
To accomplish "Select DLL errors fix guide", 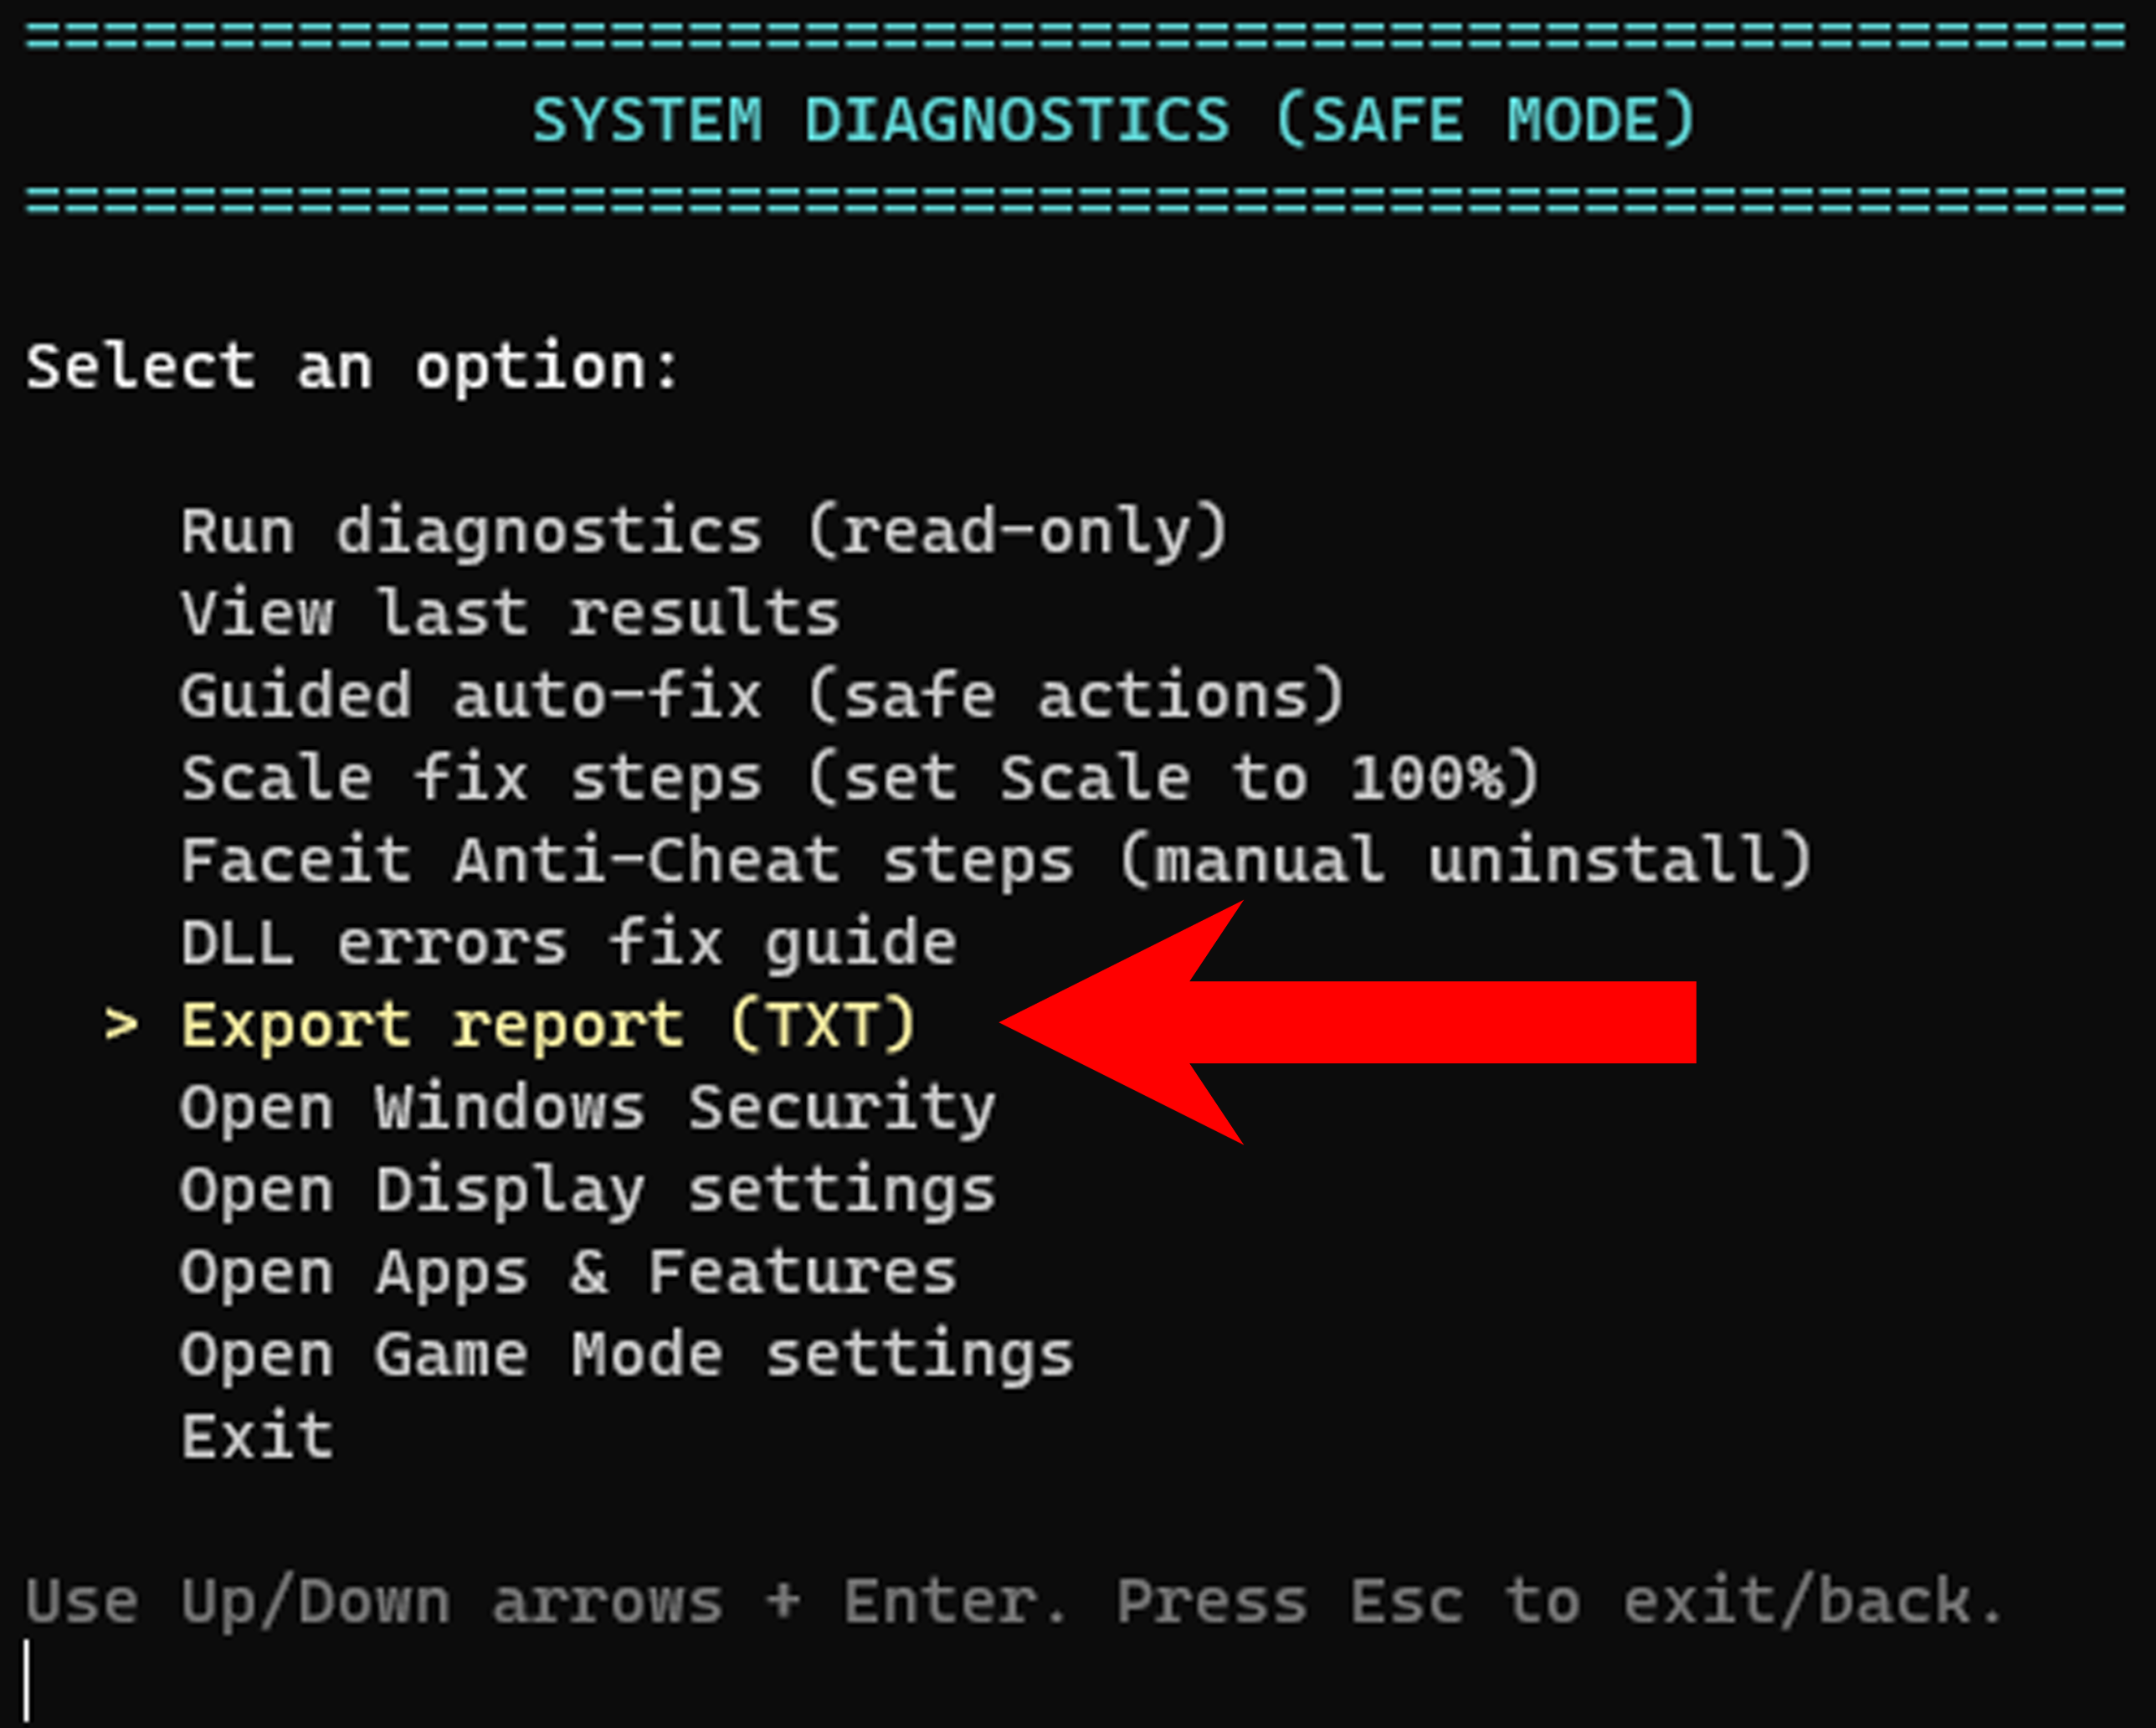I will pyautogui.click(x=568, y=943).
